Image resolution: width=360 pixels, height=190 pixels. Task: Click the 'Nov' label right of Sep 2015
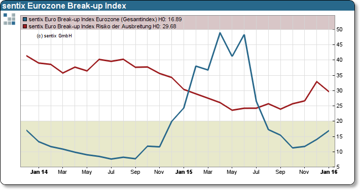pos(304,172)
